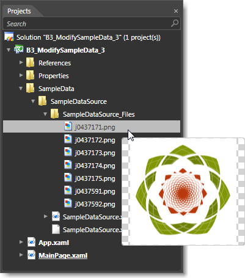
Task: Select MainPage.xaml file name
Action: pos(63,255)
